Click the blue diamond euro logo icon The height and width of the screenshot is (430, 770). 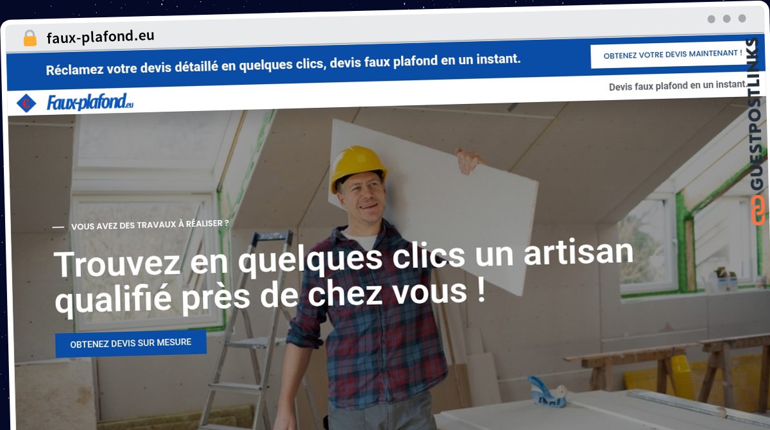pyautogui.click(x=26, y=103)
